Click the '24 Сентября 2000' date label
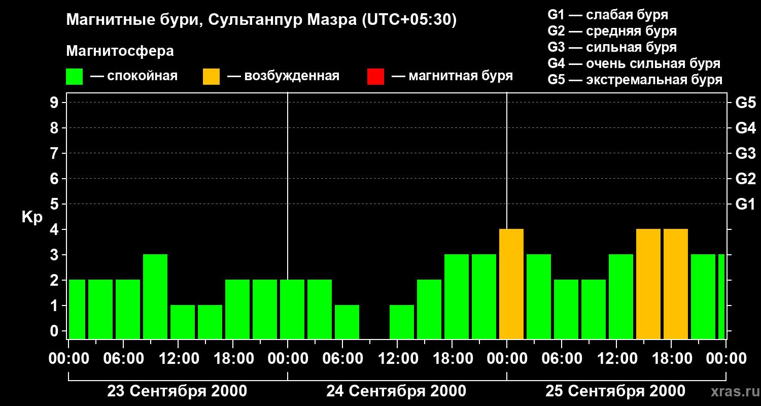761x406 pixels. 396,391
